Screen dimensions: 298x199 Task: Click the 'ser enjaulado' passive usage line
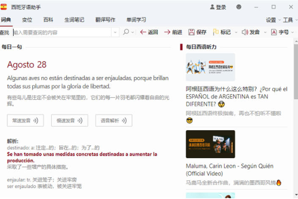(x=44, y=186)
